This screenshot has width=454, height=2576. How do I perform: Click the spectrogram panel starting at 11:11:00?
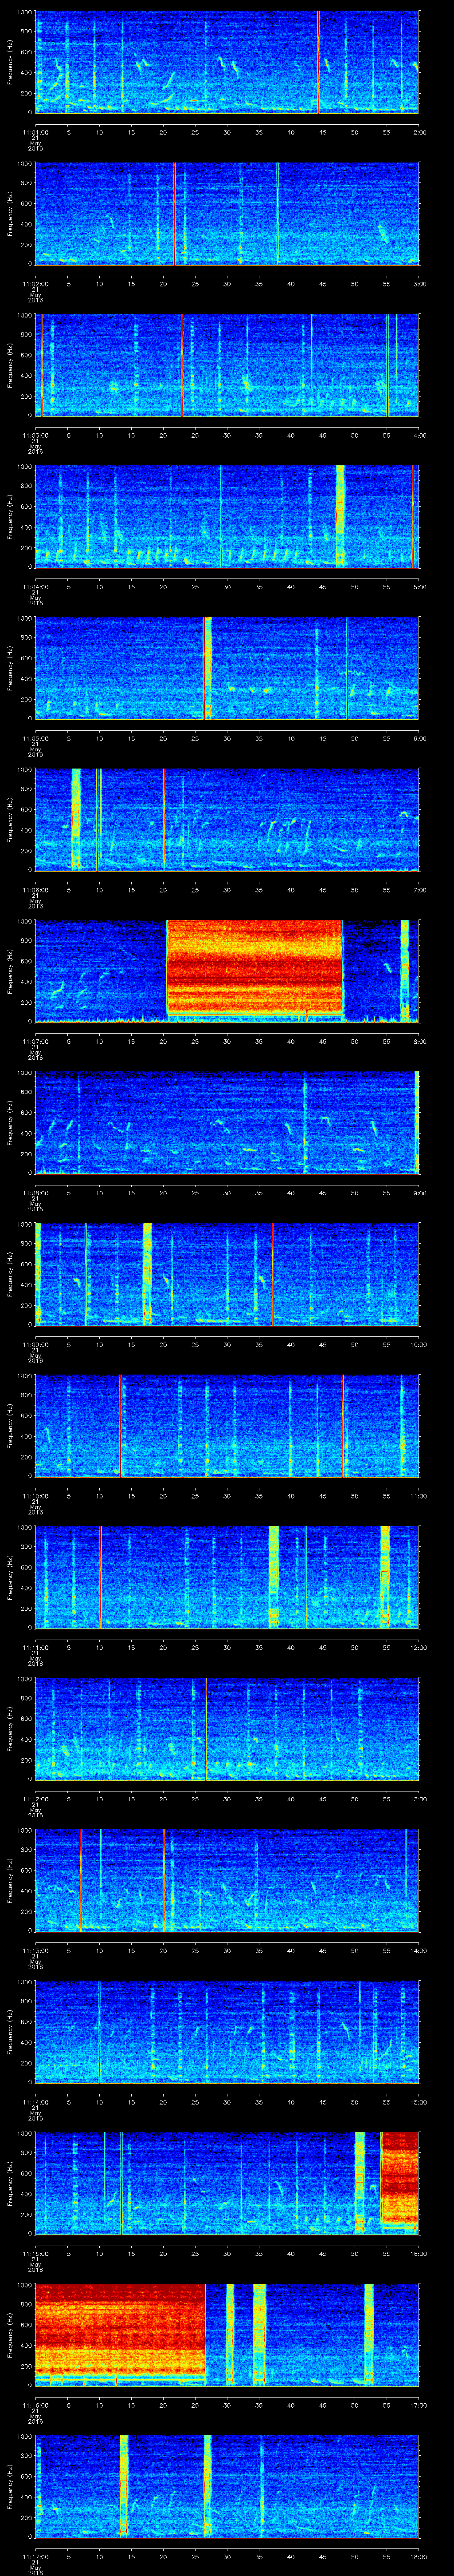[227, 1577]
